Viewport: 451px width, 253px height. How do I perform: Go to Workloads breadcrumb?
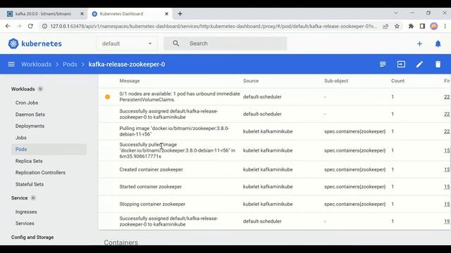36,64
